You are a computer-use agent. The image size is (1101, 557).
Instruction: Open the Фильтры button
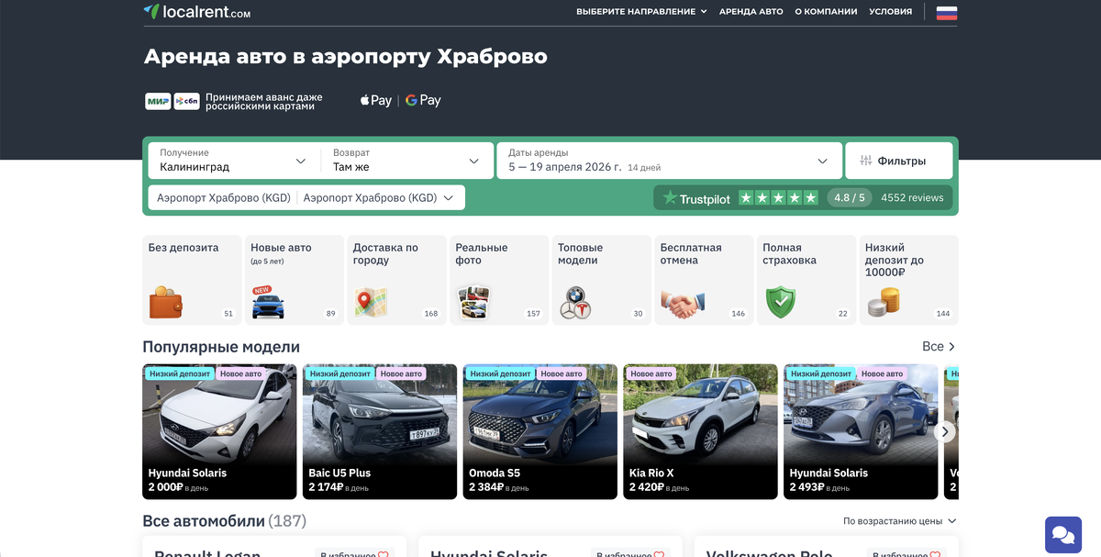click(x=899, y=161)
